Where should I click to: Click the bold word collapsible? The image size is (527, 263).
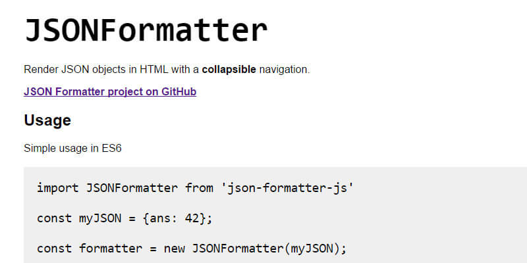coord(229,68)
